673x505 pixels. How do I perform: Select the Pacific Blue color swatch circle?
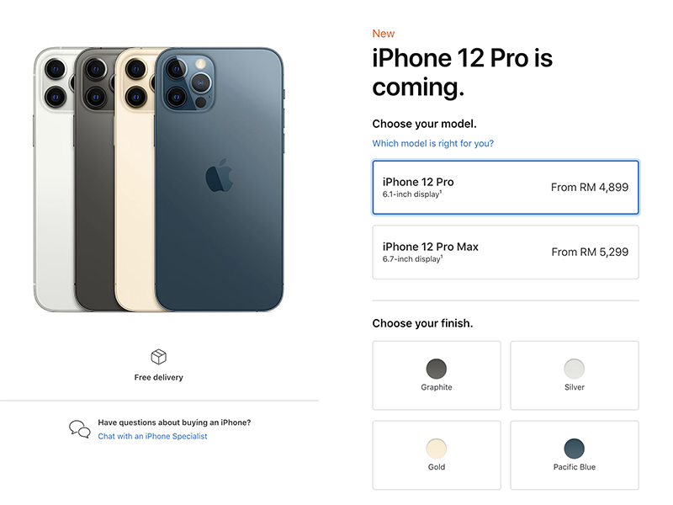(x=575, y=449)
